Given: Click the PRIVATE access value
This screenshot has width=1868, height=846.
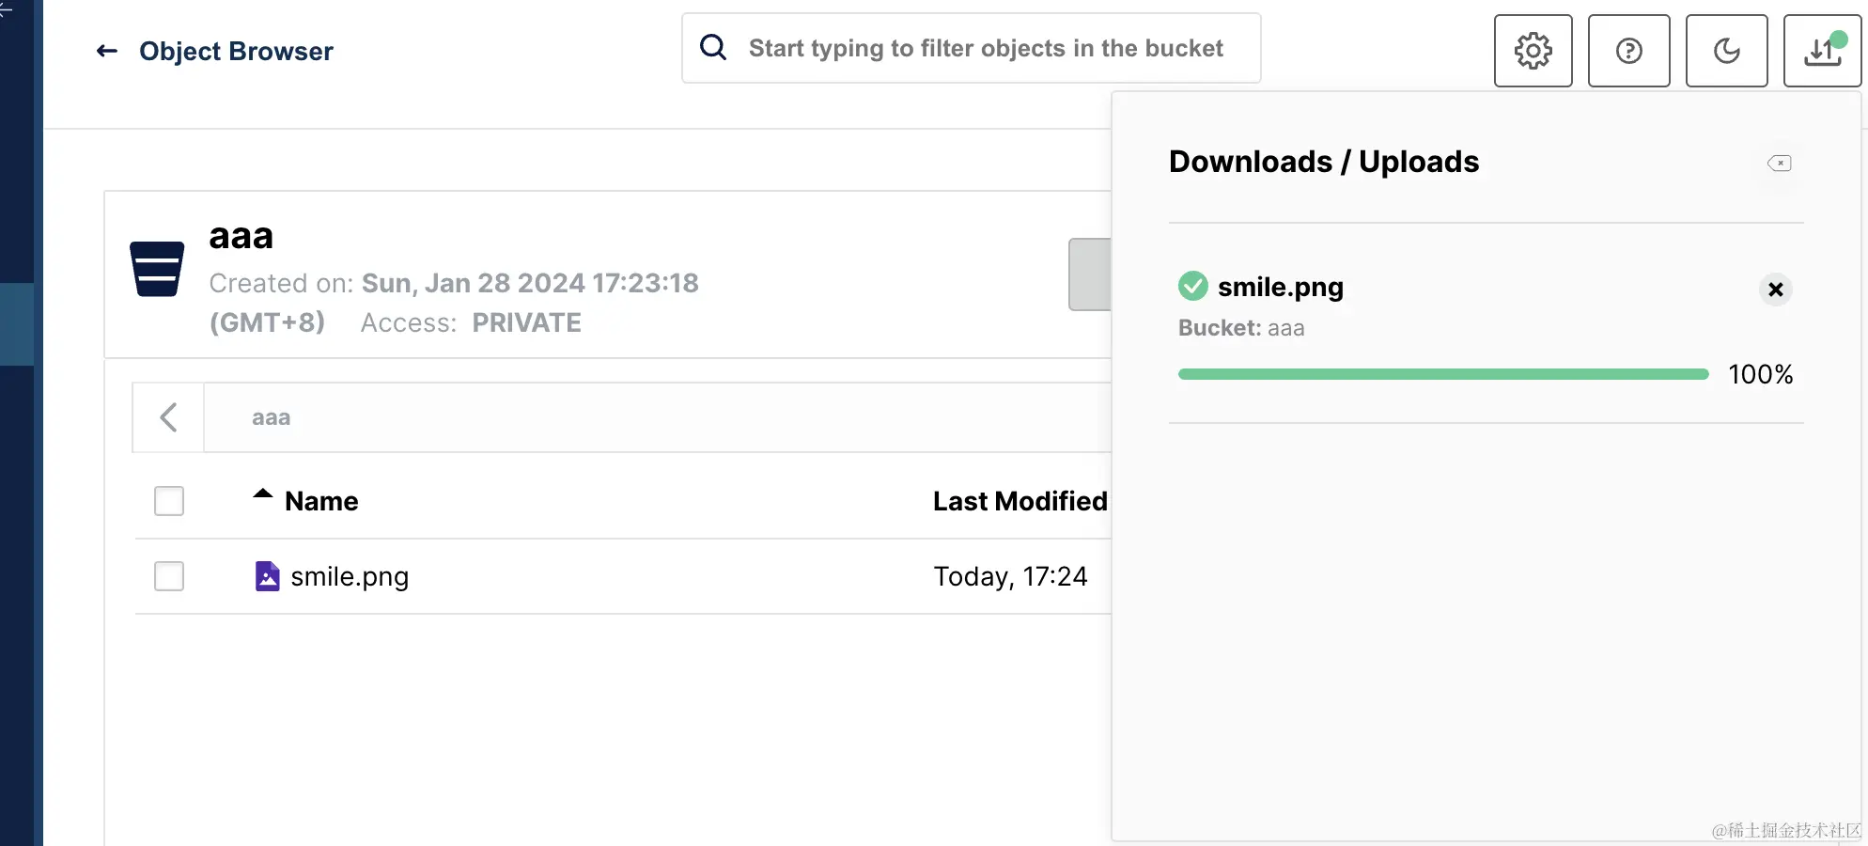Looking at the screenshot, I should coord(526,322).
